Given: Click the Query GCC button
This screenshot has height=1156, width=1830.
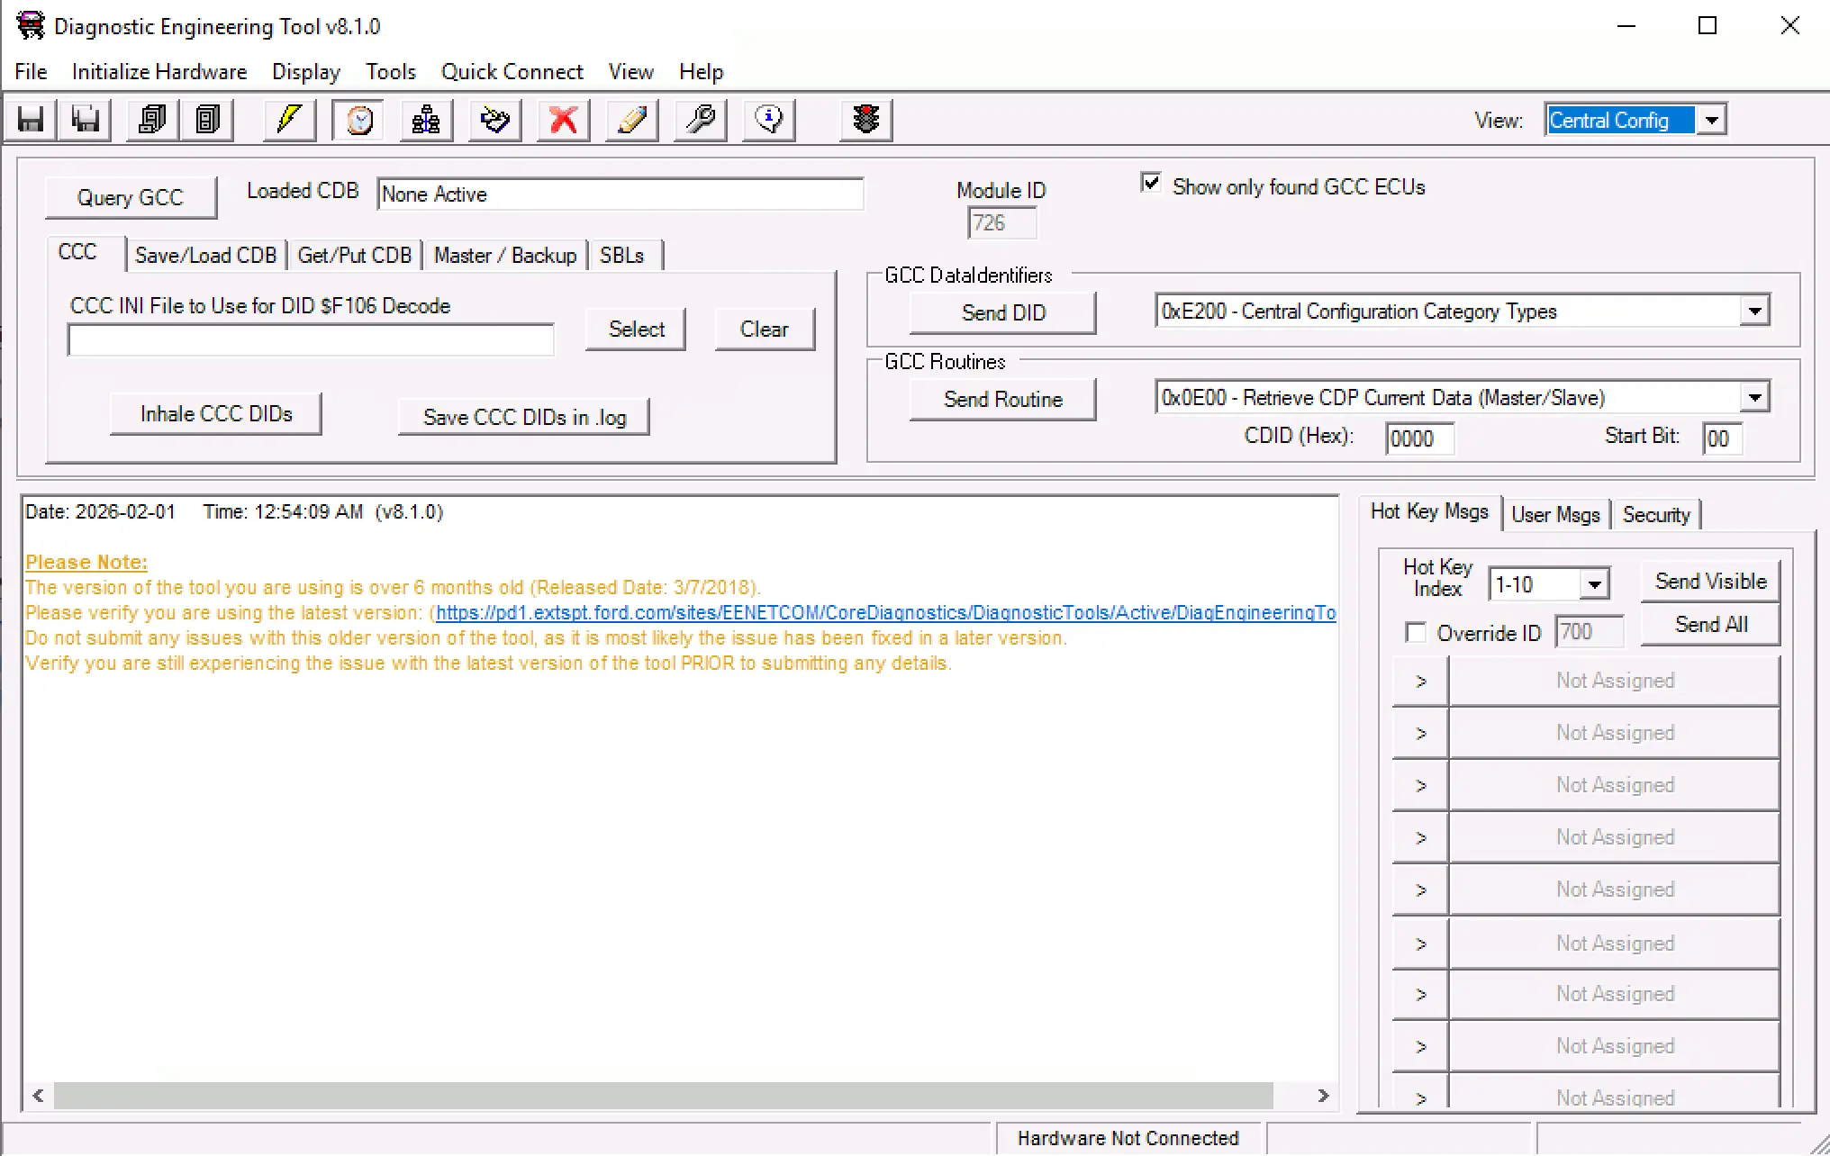Looking at the screenshot, I should pos(131,197).
